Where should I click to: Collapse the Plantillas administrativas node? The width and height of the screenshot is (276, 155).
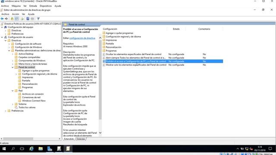pyautogui.click(x=9, y=51)
